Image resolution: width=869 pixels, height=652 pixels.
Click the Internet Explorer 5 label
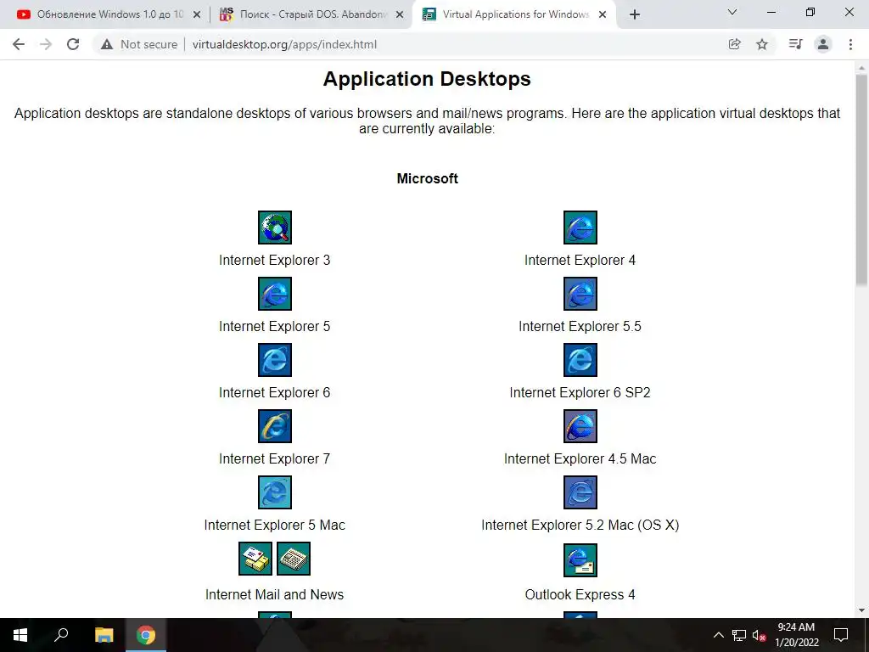pyautogui.click(x=274, y=326)
